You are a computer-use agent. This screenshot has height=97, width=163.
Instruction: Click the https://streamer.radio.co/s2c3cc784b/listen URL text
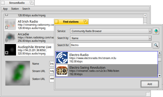[94, 71]
